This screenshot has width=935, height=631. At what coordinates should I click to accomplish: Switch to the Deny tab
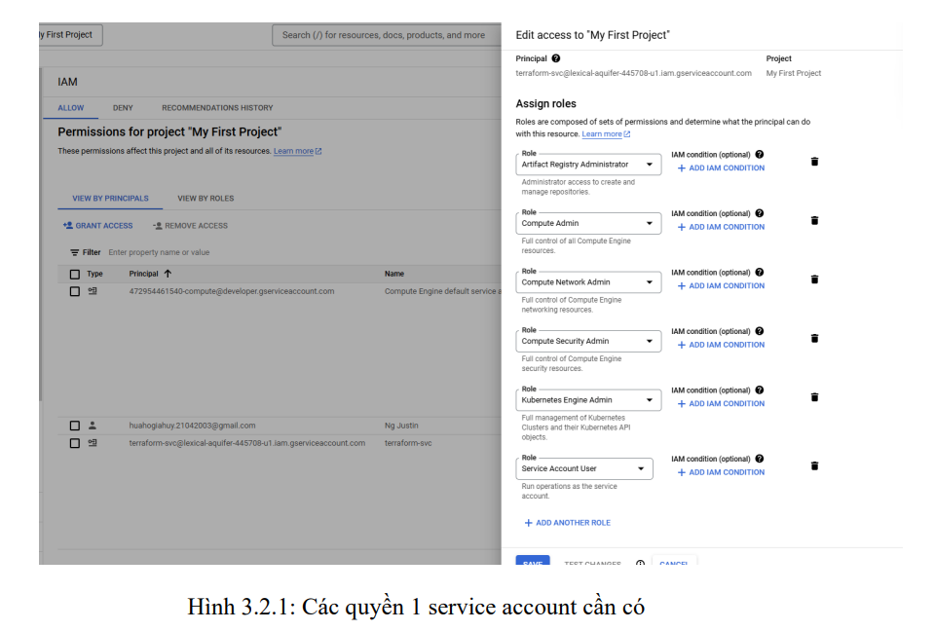123,108
